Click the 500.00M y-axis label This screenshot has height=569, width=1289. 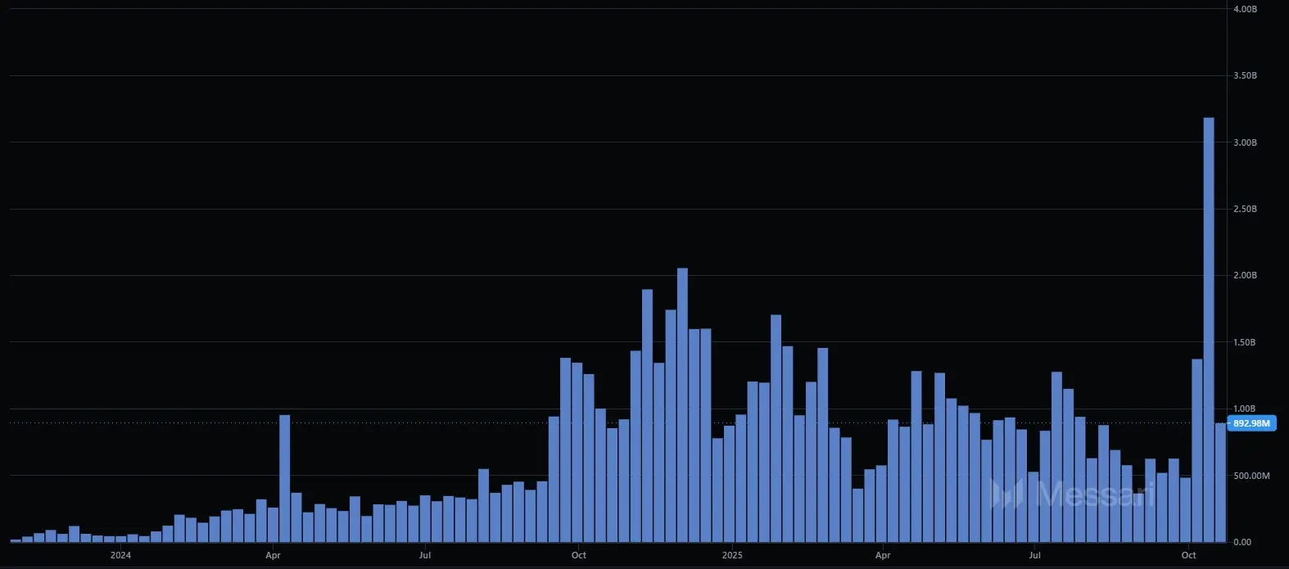click(1251, 476)
